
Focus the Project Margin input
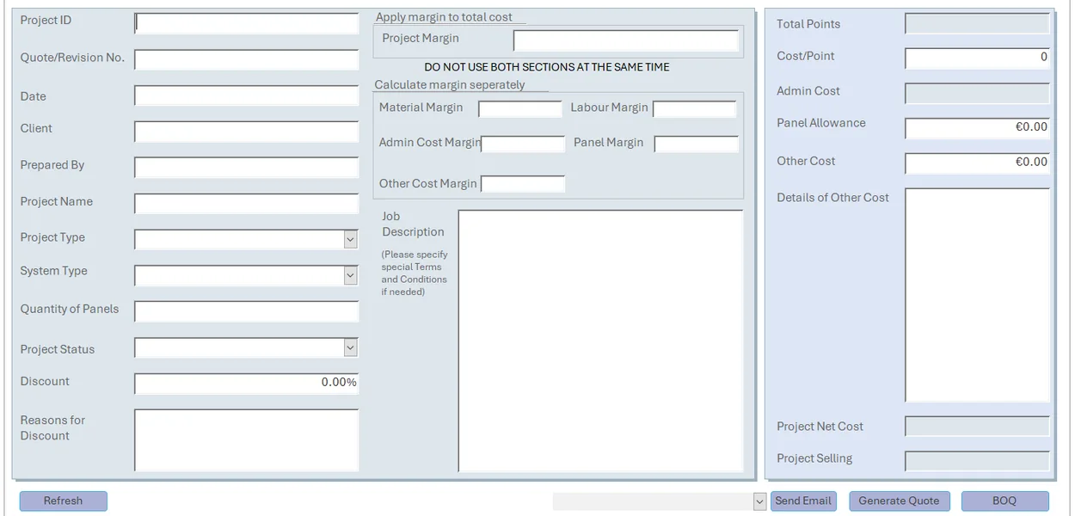(x=626, y=40)
